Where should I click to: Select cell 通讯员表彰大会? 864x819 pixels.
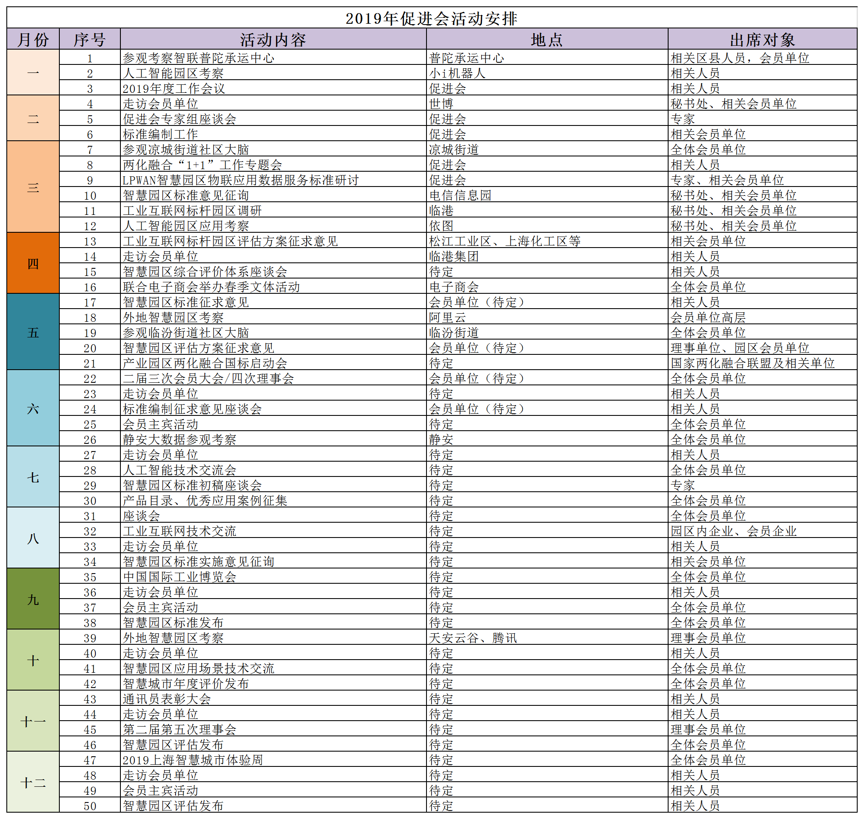tap(273, 699)
